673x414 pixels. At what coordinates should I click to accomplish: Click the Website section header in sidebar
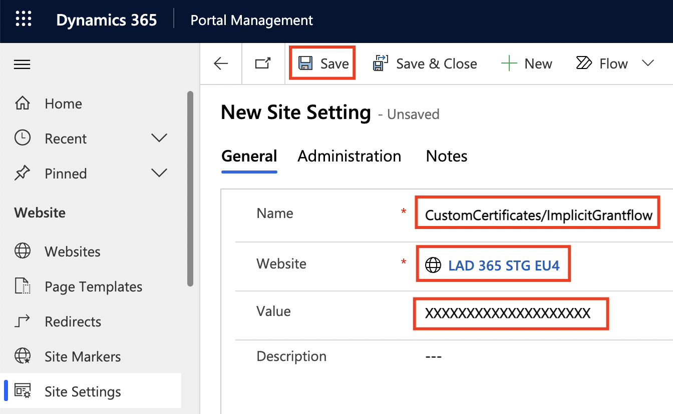pyautogui.click(x=40, y=212)
